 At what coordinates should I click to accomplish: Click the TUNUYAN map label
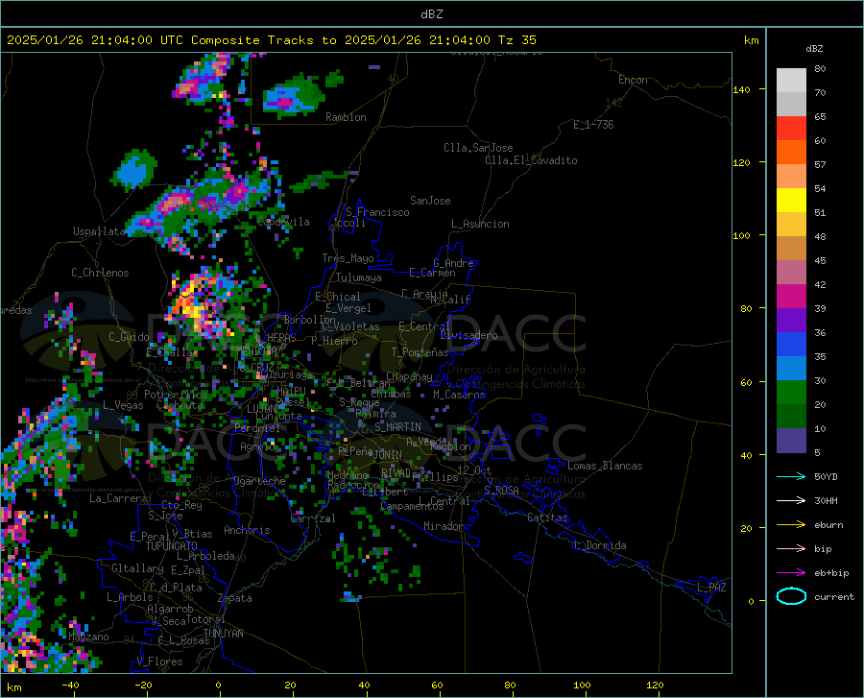tap(223, 634)
